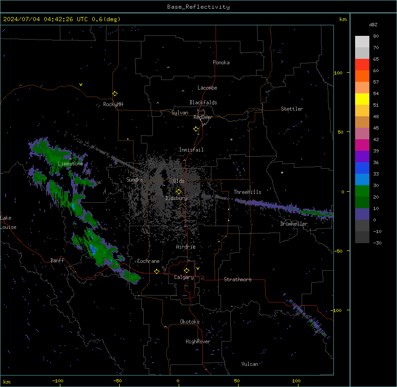Select the white asterisk marker east of Innisfail
Viewport: 397px width, 387px height.
[231, 139]
